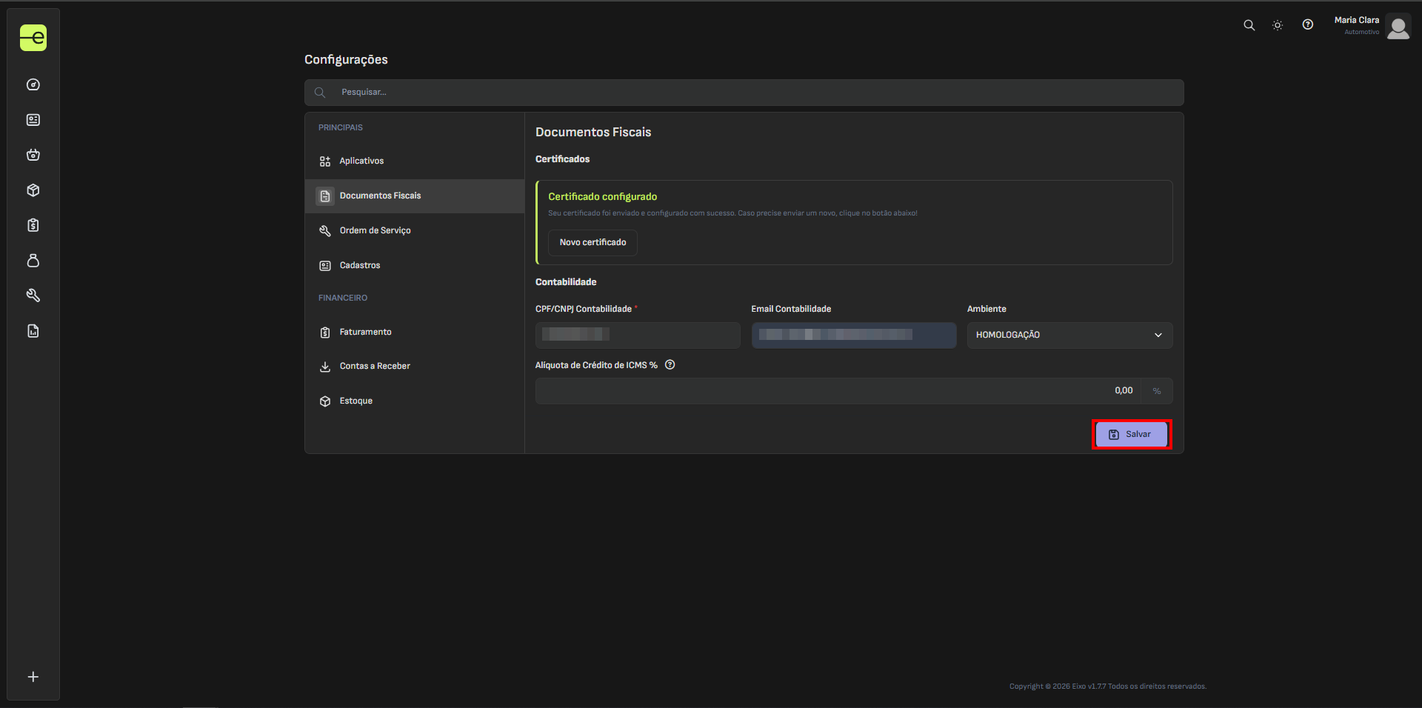This screenshot has height=708, width=1422.
Task: Click the money bag sidebar icon
Action: click(x=33, y=261)
